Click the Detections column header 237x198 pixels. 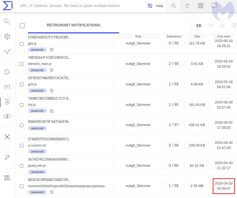174,36
